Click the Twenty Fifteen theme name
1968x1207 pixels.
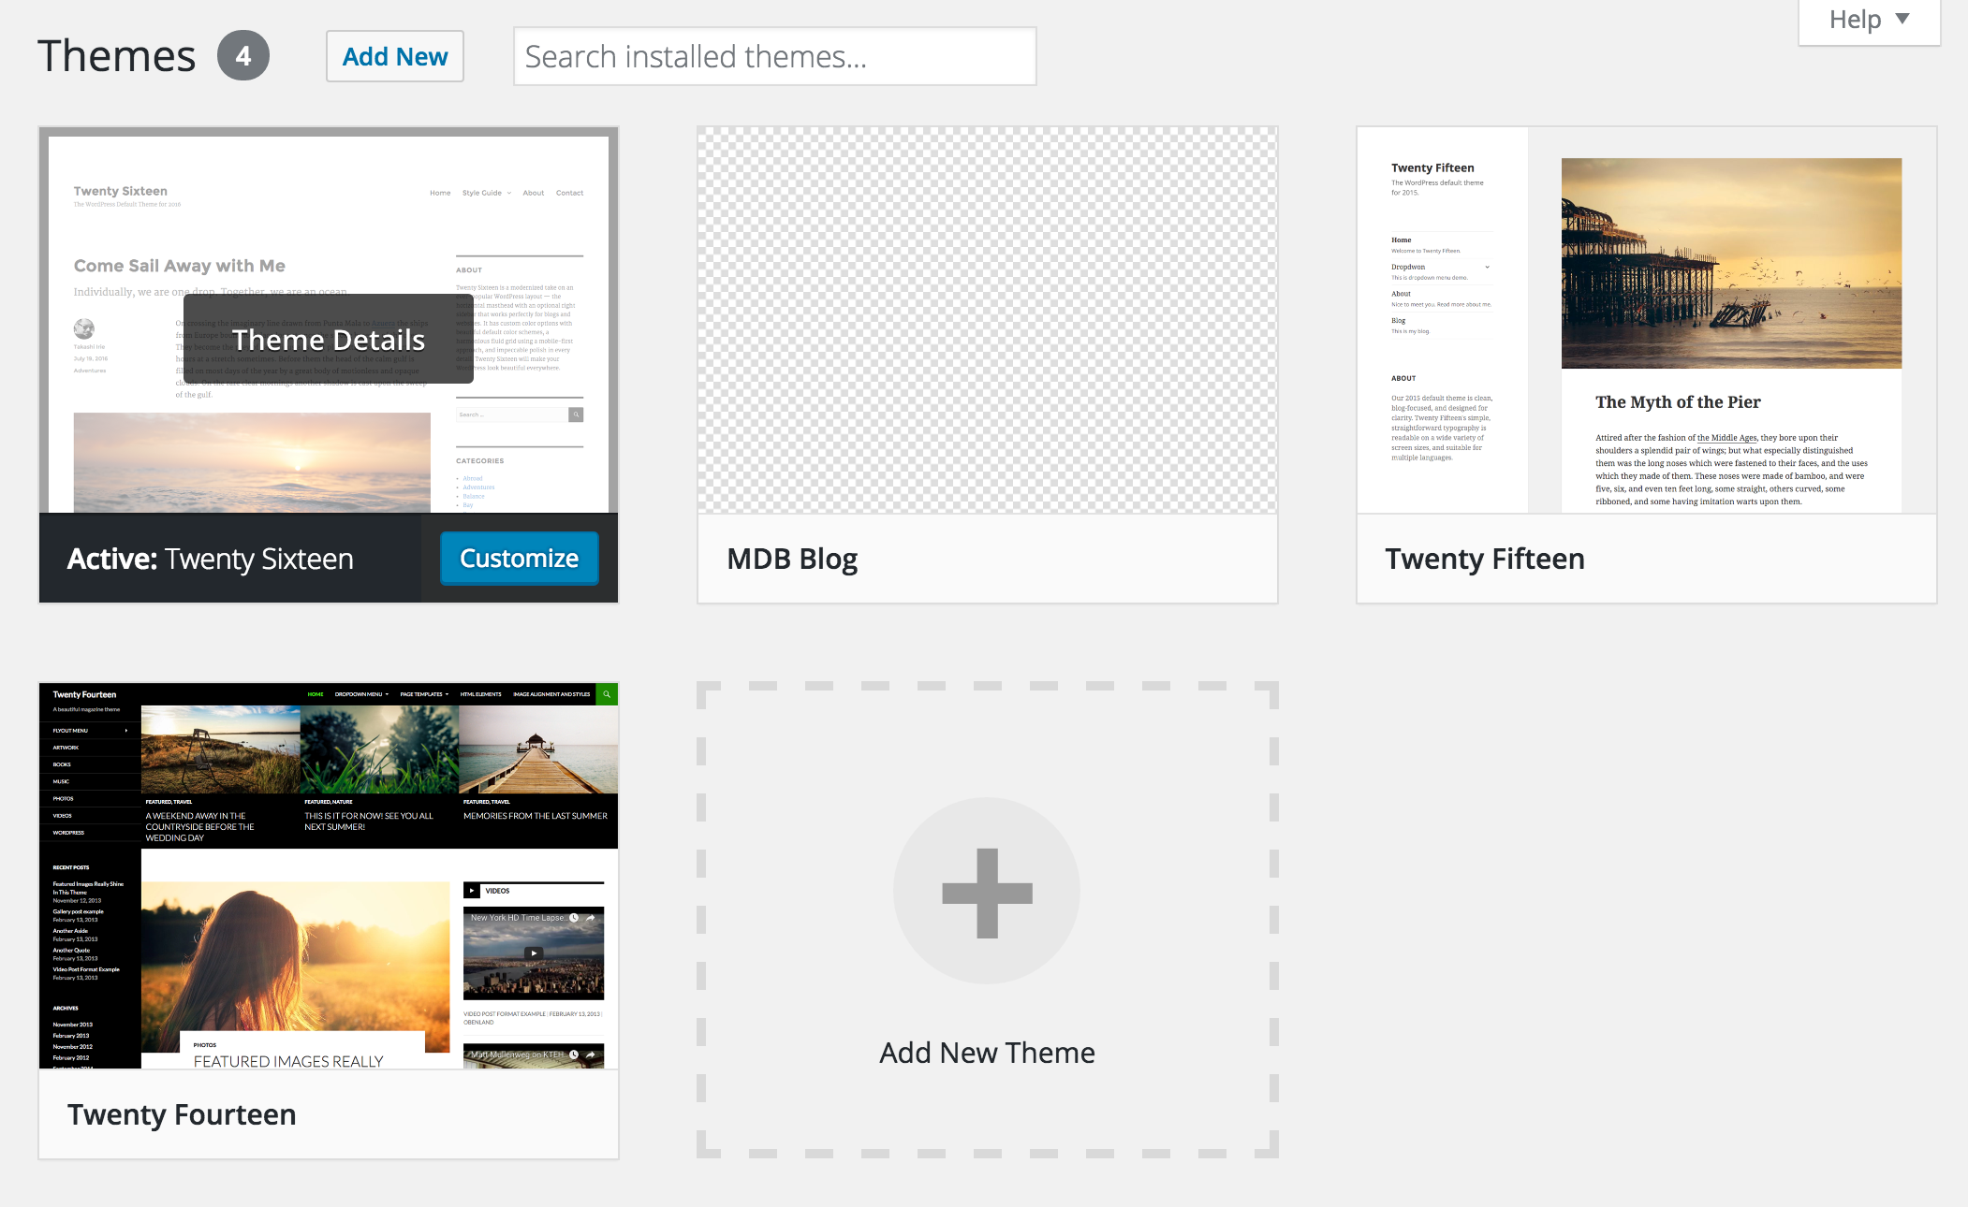[1485, 559]
